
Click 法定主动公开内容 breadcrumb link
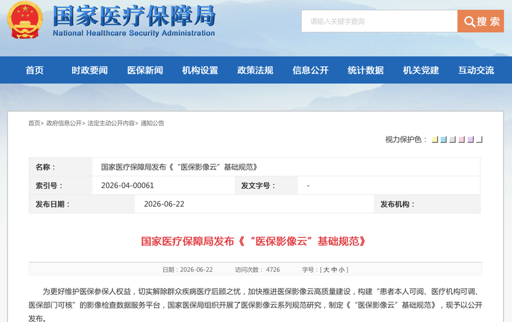coord(111,123)
